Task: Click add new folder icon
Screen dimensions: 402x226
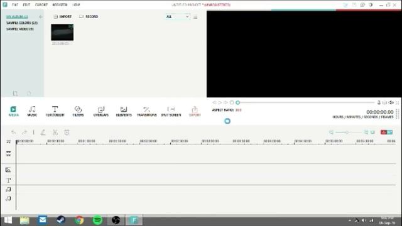Action: [15, 94]
